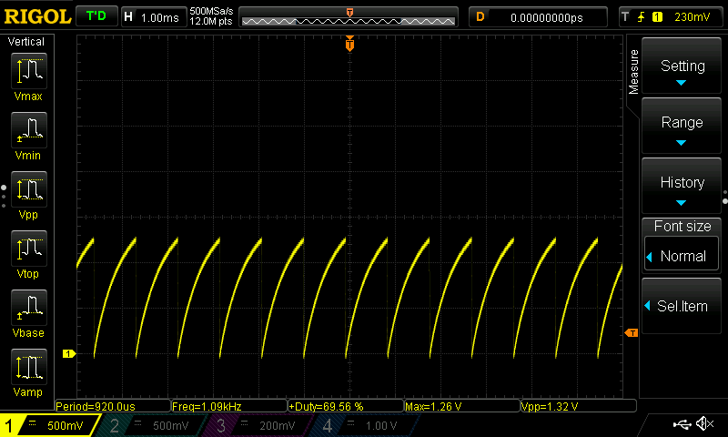Select the Vpp measurement icon

coord(29,189)
